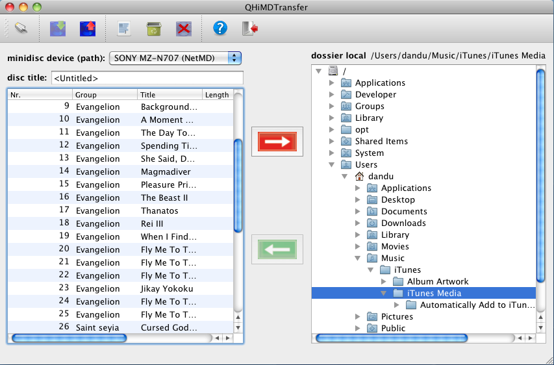Select track 9 Background…
The image size is (554, 365).
(x=120, y=107)
